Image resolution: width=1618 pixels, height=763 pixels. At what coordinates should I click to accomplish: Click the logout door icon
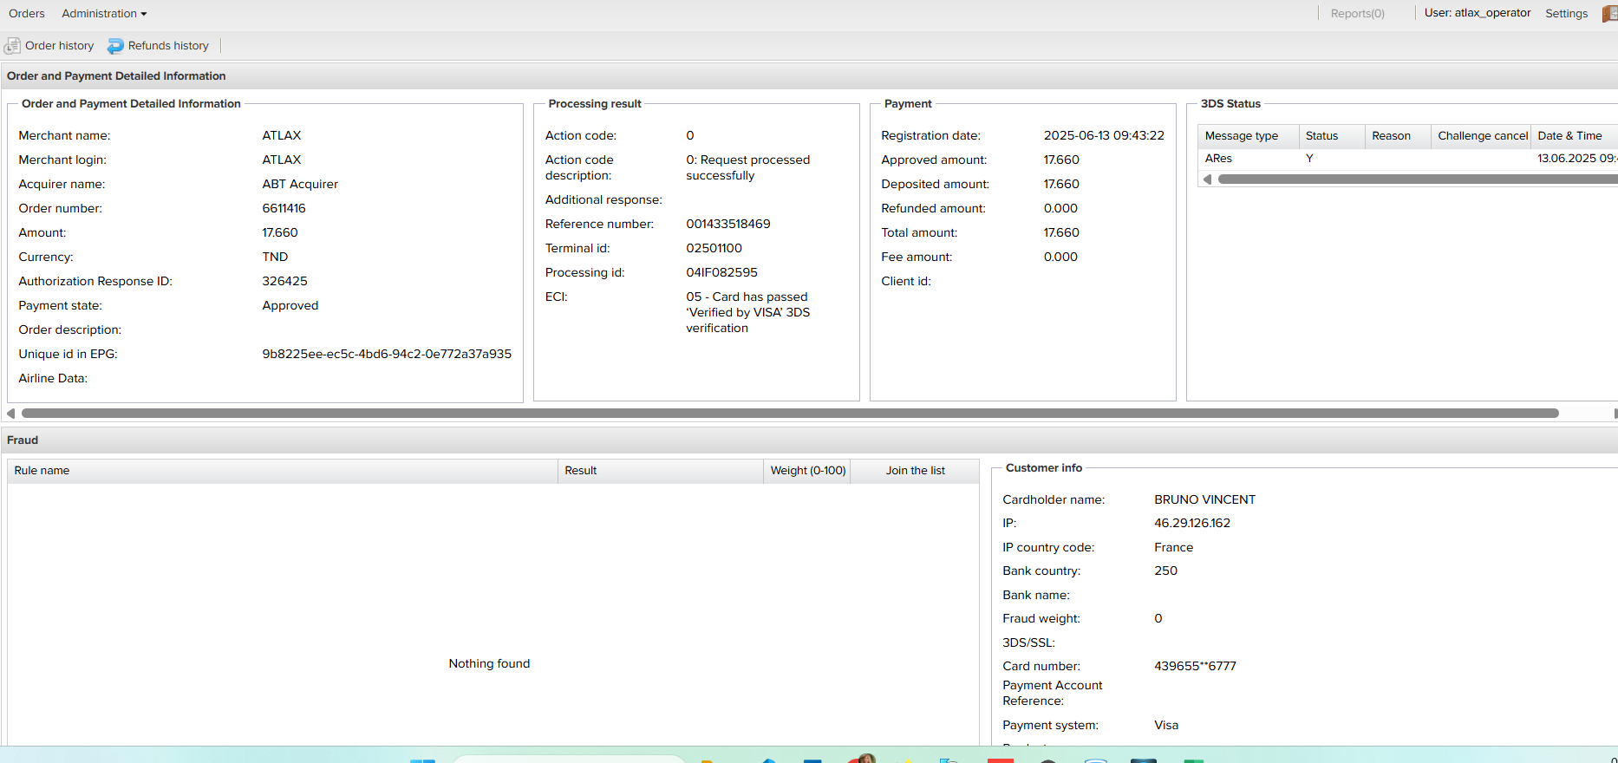pos(1609,14)
